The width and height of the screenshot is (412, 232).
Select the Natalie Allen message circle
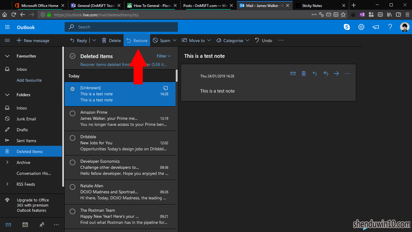tap(72, 187)
